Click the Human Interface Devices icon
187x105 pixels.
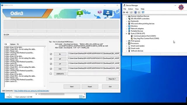129,16
